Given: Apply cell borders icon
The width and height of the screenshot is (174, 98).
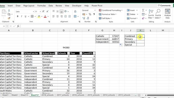Looking at the screenshot, I should click(32, 16).
